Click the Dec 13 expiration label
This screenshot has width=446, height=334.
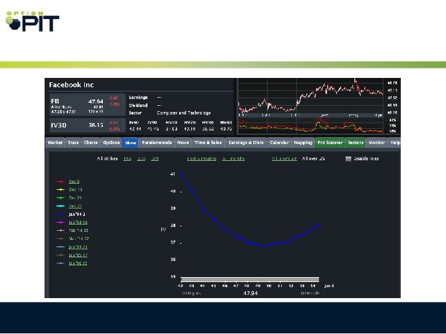[76, 189]
